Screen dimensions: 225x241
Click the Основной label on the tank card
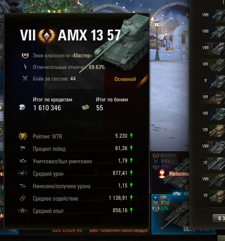pos(125,79)
